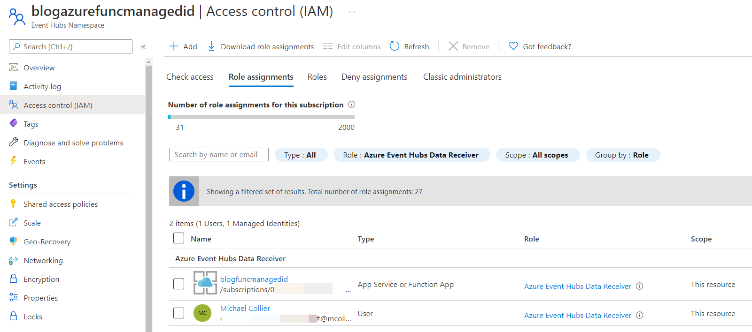
Task: Click the Scale edit icon
Action: click(x=13, y=222)
